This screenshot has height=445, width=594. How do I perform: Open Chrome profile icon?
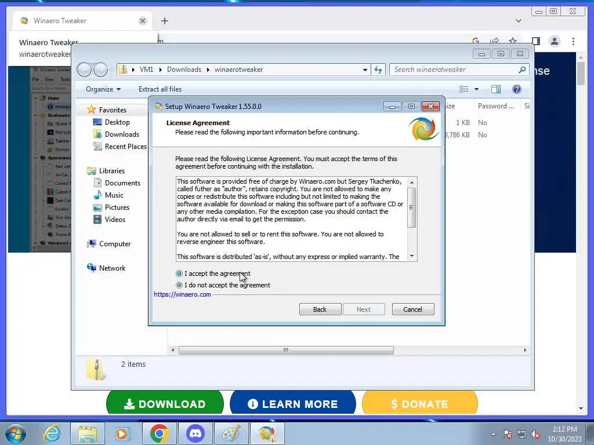[x=555, y=41]
